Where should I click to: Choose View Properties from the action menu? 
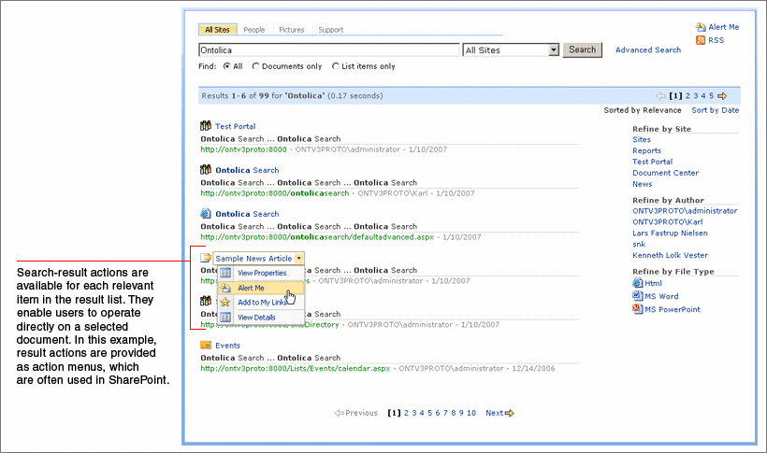261,273
